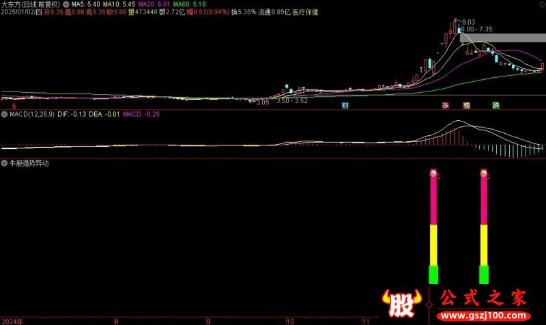Open the dropdown arrow beside 大东方 title
This screenshot has width=546, height=325.
pyautogui.click(x=66, y=5)
